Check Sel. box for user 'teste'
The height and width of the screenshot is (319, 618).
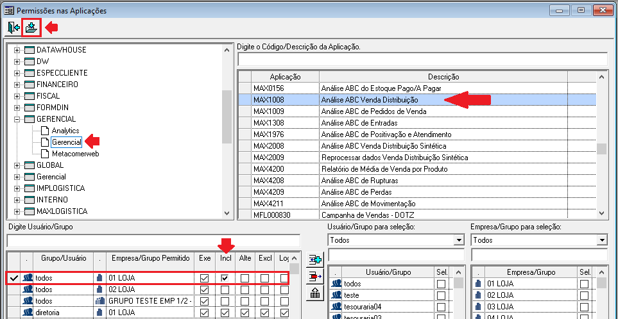tap(441, 295)
